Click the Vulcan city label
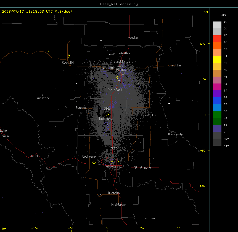 [150, 218]
